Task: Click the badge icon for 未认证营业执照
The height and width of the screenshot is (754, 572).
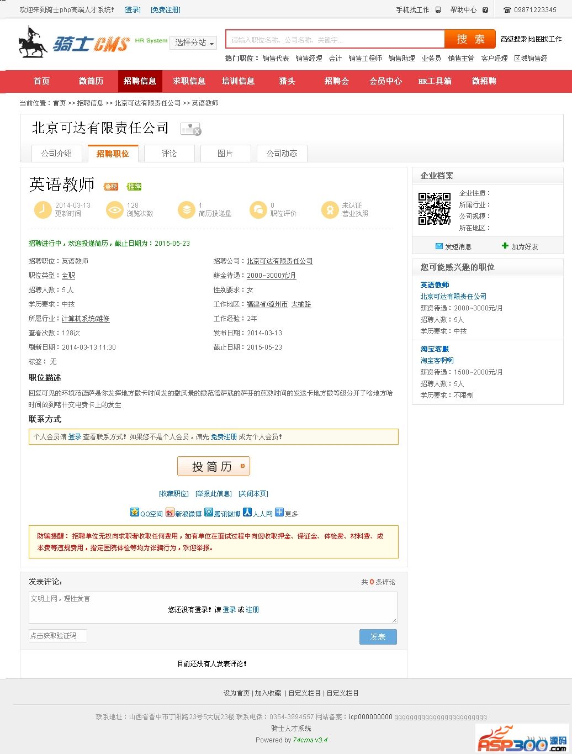Action: click(x=330, y=209)
